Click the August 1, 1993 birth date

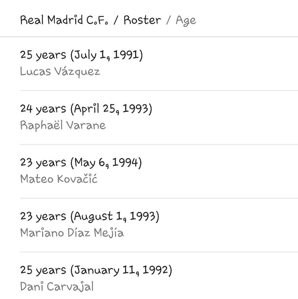115,216
